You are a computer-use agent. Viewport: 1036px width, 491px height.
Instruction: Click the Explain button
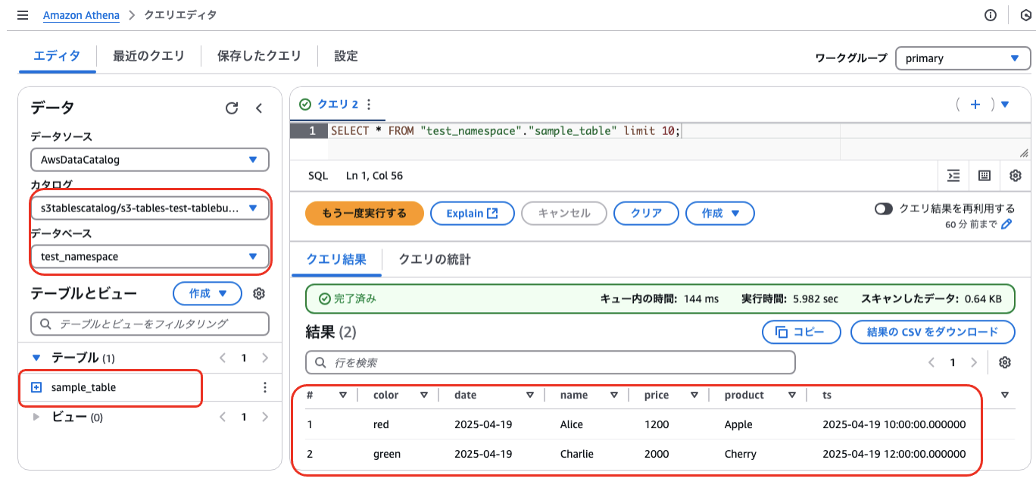473,214
